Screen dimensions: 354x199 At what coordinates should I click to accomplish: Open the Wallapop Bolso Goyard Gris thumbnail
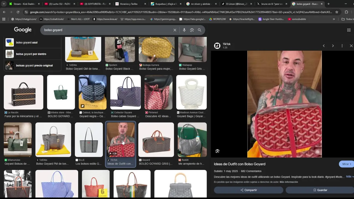pos(192,49)
